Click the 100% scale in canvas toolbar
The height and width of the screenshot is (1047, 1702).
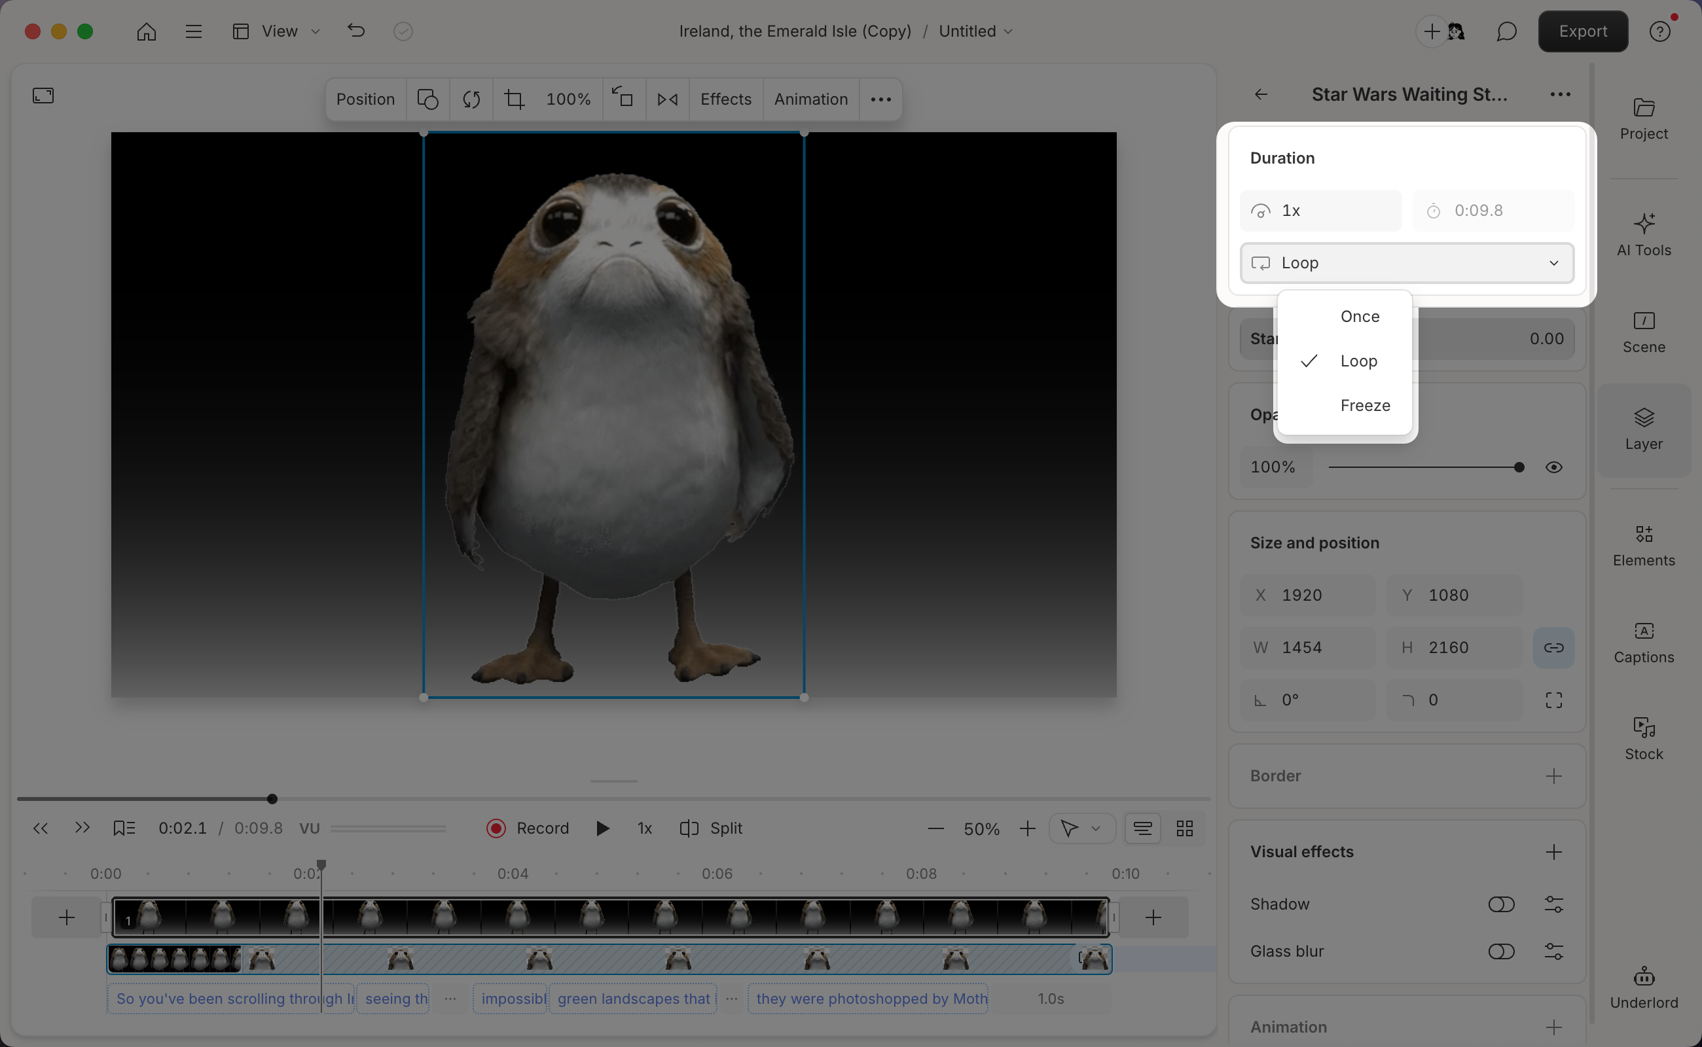click(x=568, y=99)
